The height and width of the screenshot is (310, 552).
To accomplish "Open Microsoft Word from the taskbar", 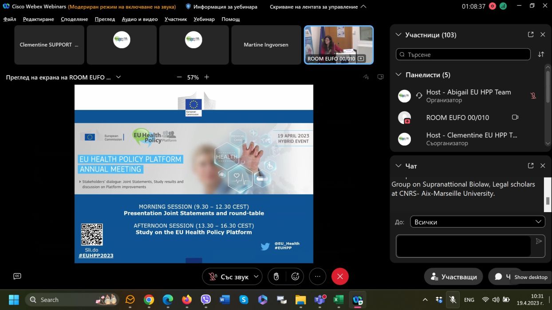I will (225, 300).
